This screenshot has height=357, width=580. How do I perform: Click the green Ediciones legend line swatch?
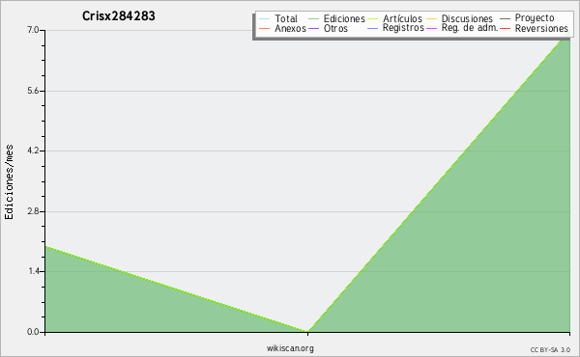point(313,19)
